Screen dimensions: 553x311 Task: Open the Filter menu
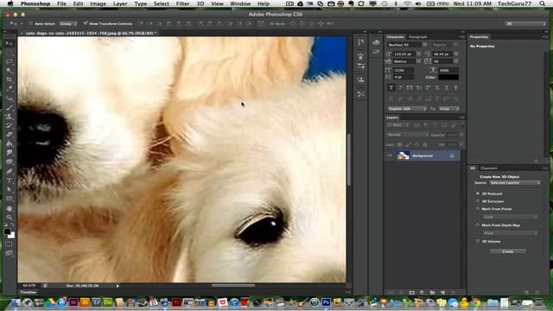coord(182,3)
